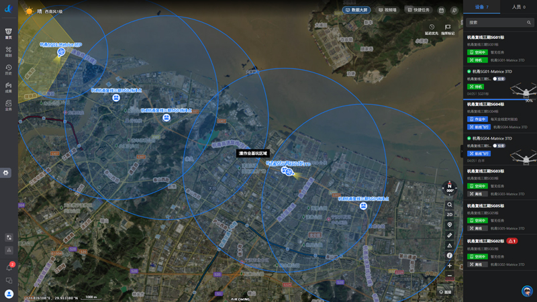The image size is (537, 302).
Task: Click the SG01-Matrice 3TD battery progress bar
Action: click(499, 99)
